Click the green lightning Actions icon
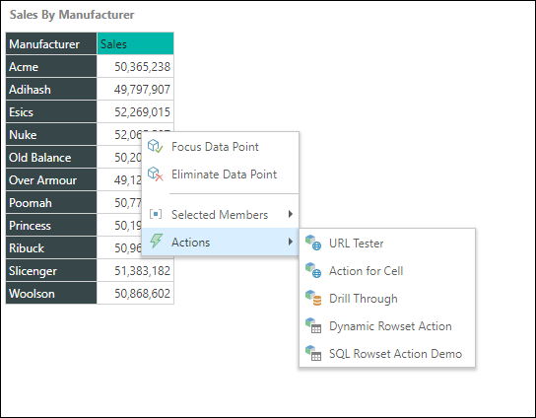Viewport: 536px width, 418px height. 157,242
